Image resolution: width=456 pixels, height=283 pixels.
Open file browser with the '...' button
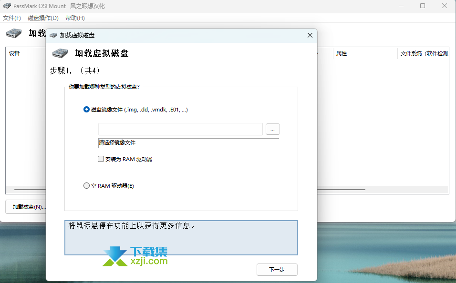point(272,129)
